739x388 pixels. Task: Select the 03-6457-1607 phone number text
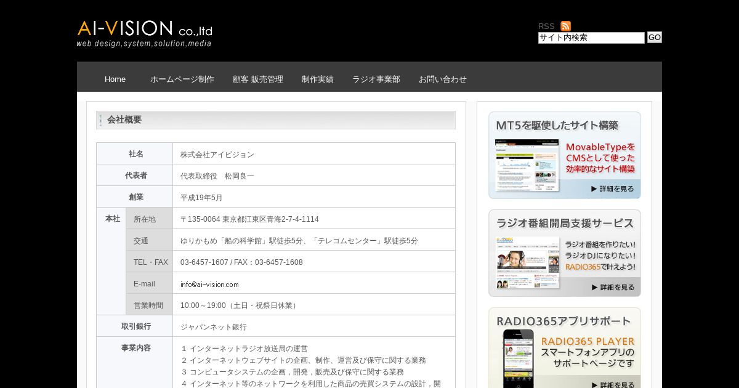(241, 262)
